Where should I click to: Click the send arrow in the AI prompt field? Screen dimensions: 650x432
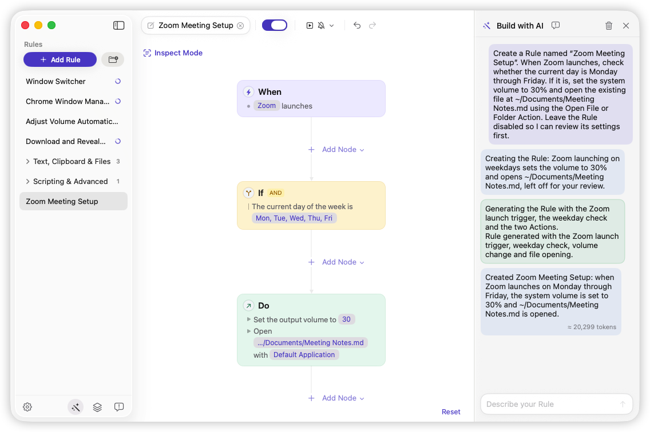(x=623, y=404)
